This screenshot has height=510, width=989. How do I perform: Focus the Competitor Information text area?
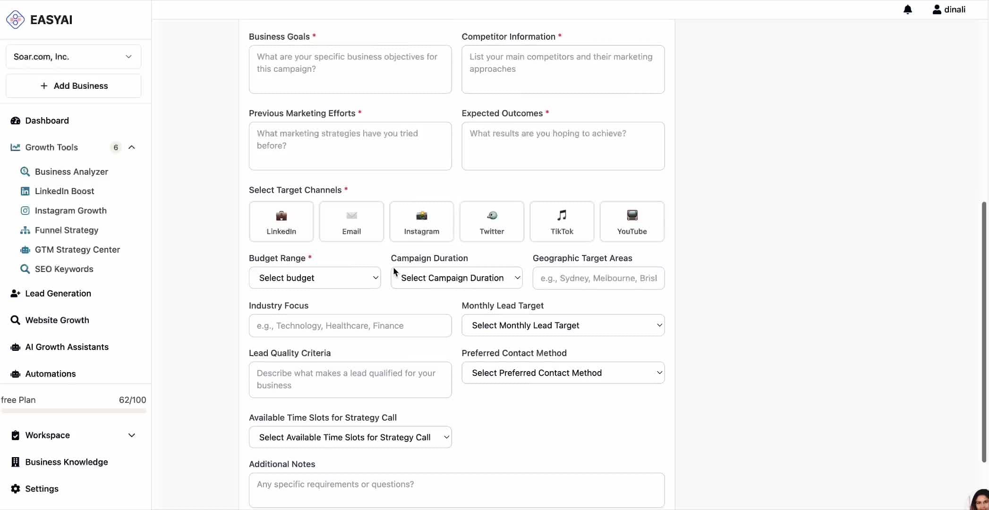pos(563,69)
